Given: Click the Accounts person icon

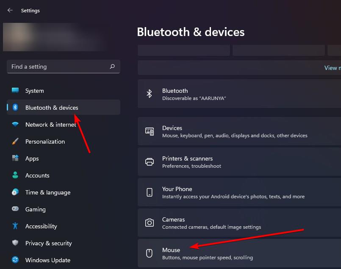Looking at the screenshot, I should (15, 175).
